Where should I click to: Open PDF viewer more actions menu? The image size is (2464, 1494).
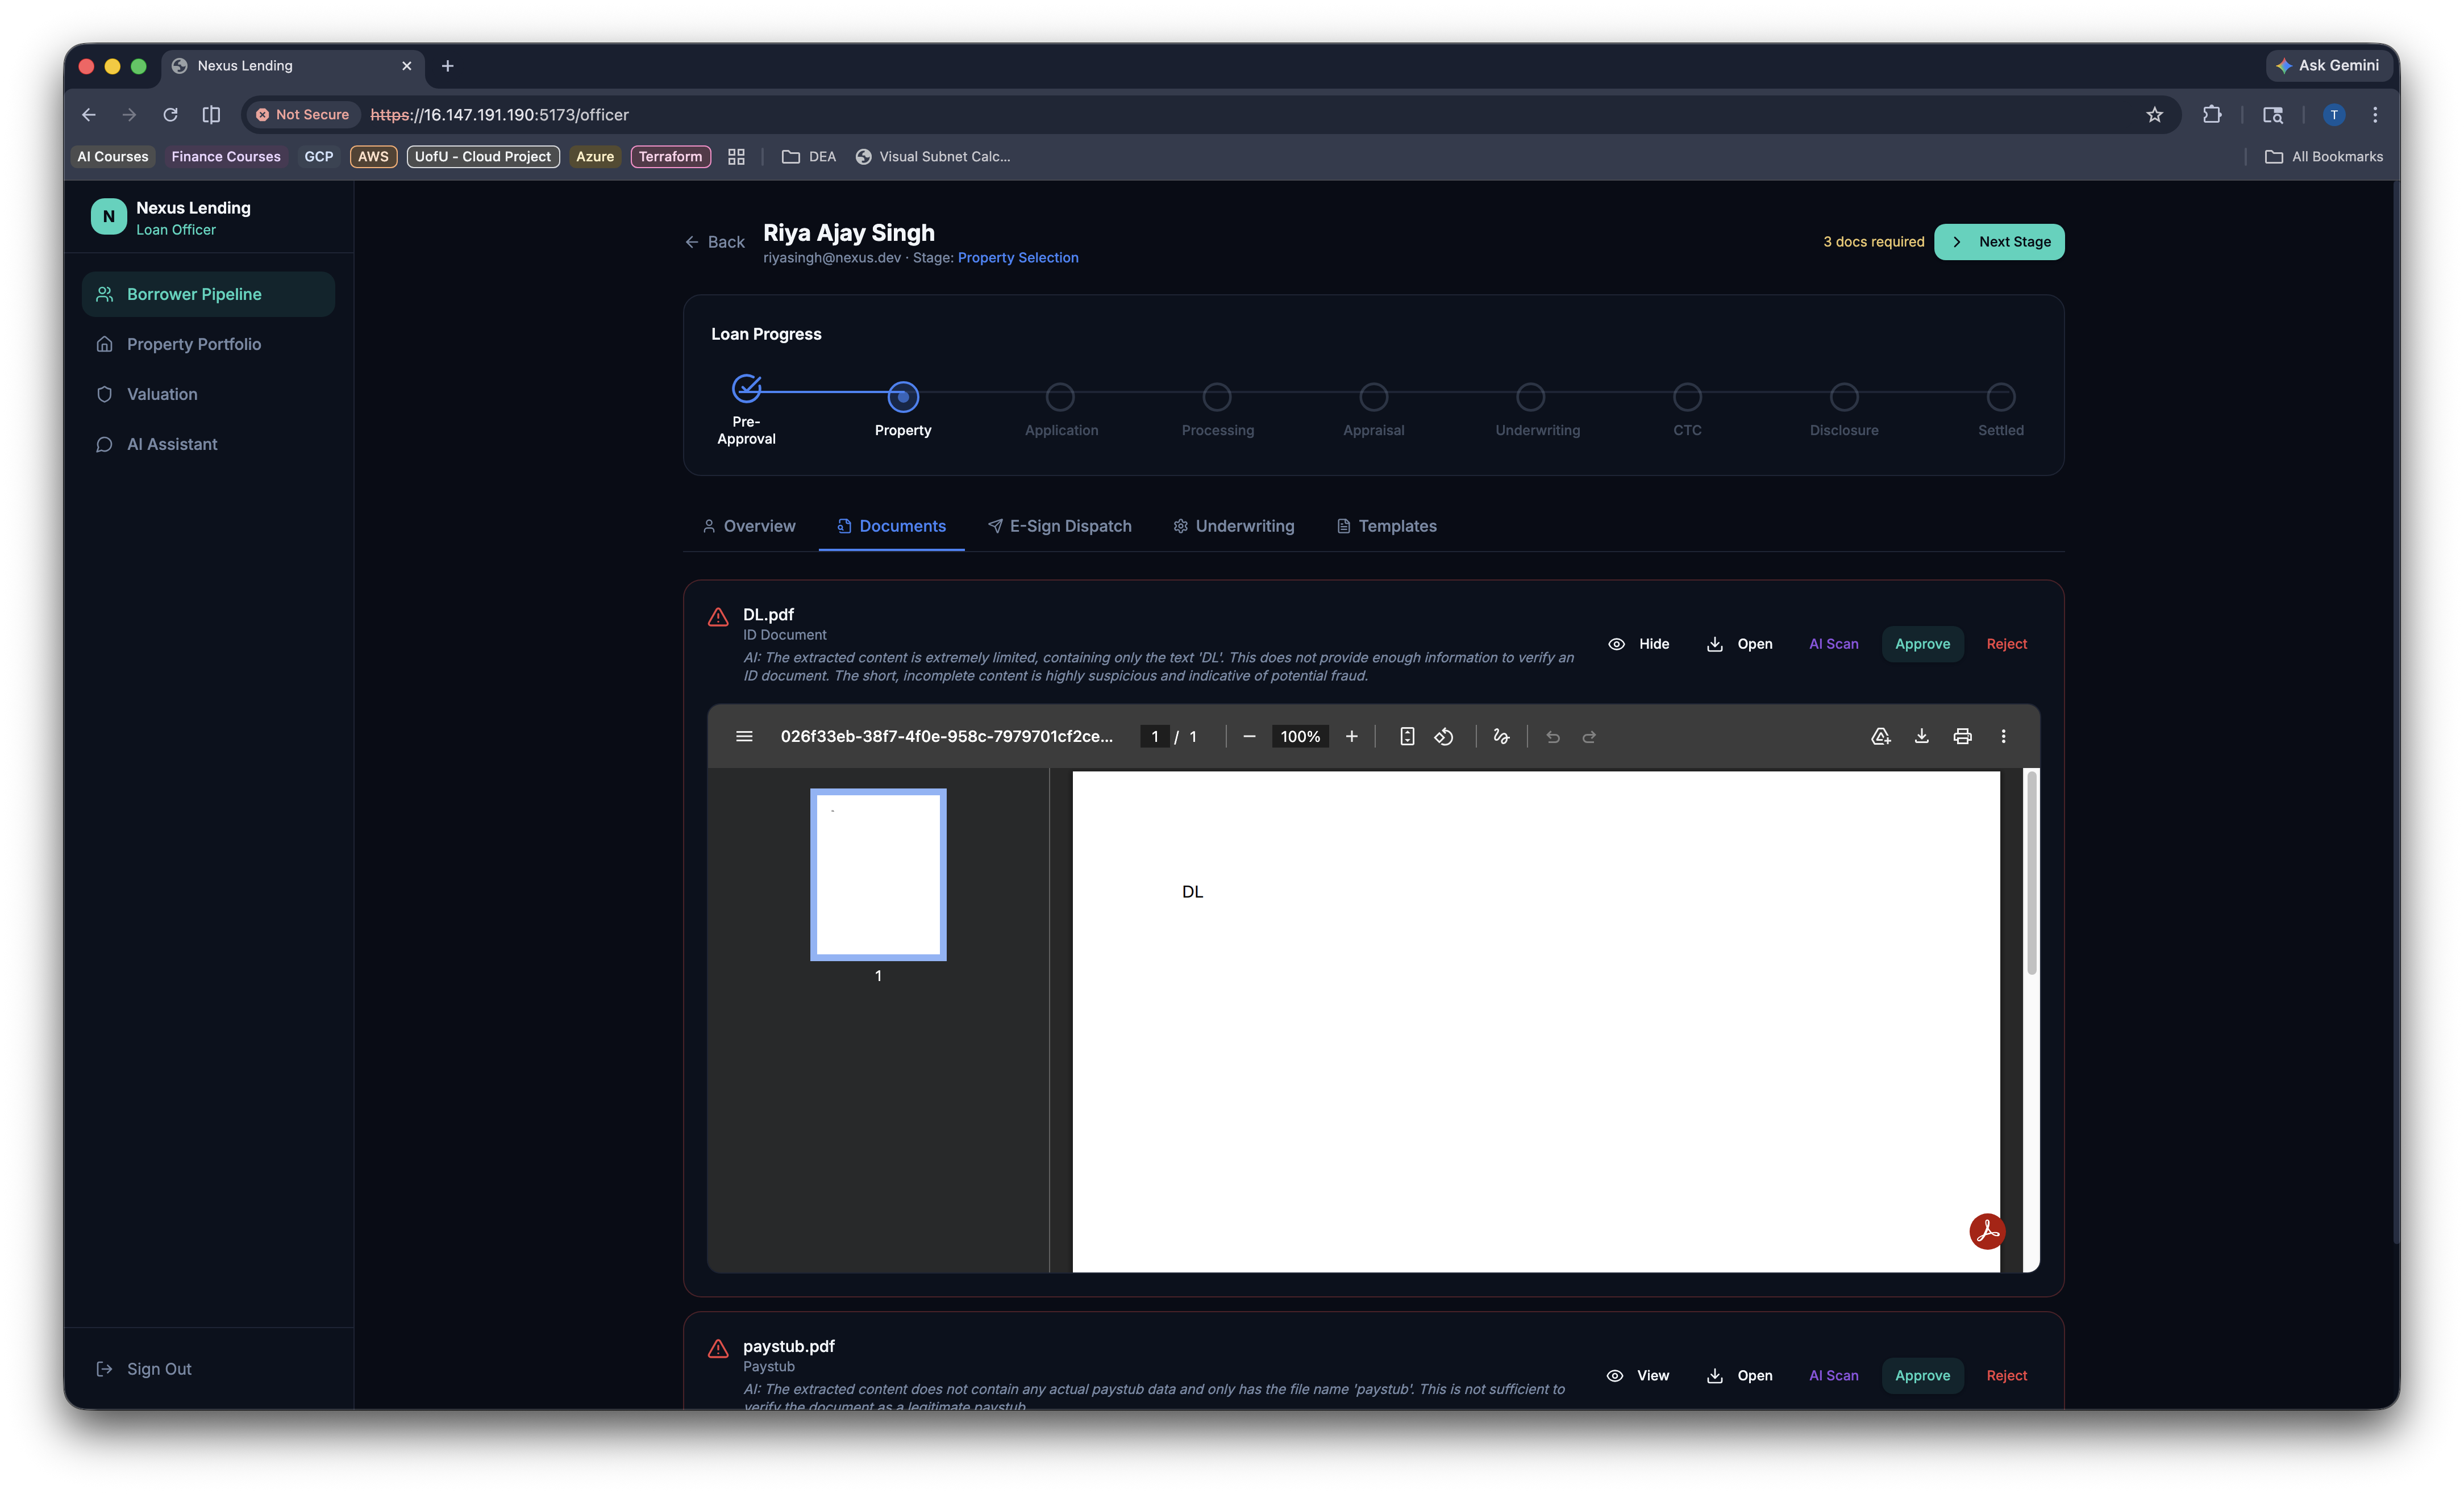[x=2003, y=737]
